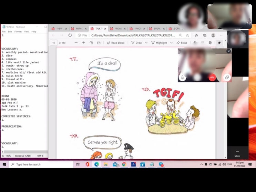Open Google Chrome from the taskbar
The height and width of the screenshot is (192, 256).
click(124, 164)
